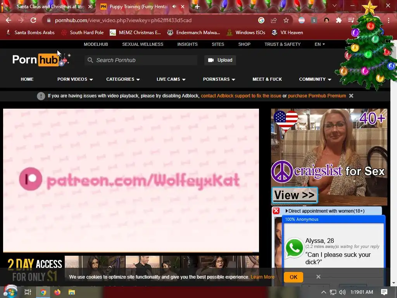Click Learn More in cookie banner
Viewport: 397px width, 298px height.
tap(262, 277)
